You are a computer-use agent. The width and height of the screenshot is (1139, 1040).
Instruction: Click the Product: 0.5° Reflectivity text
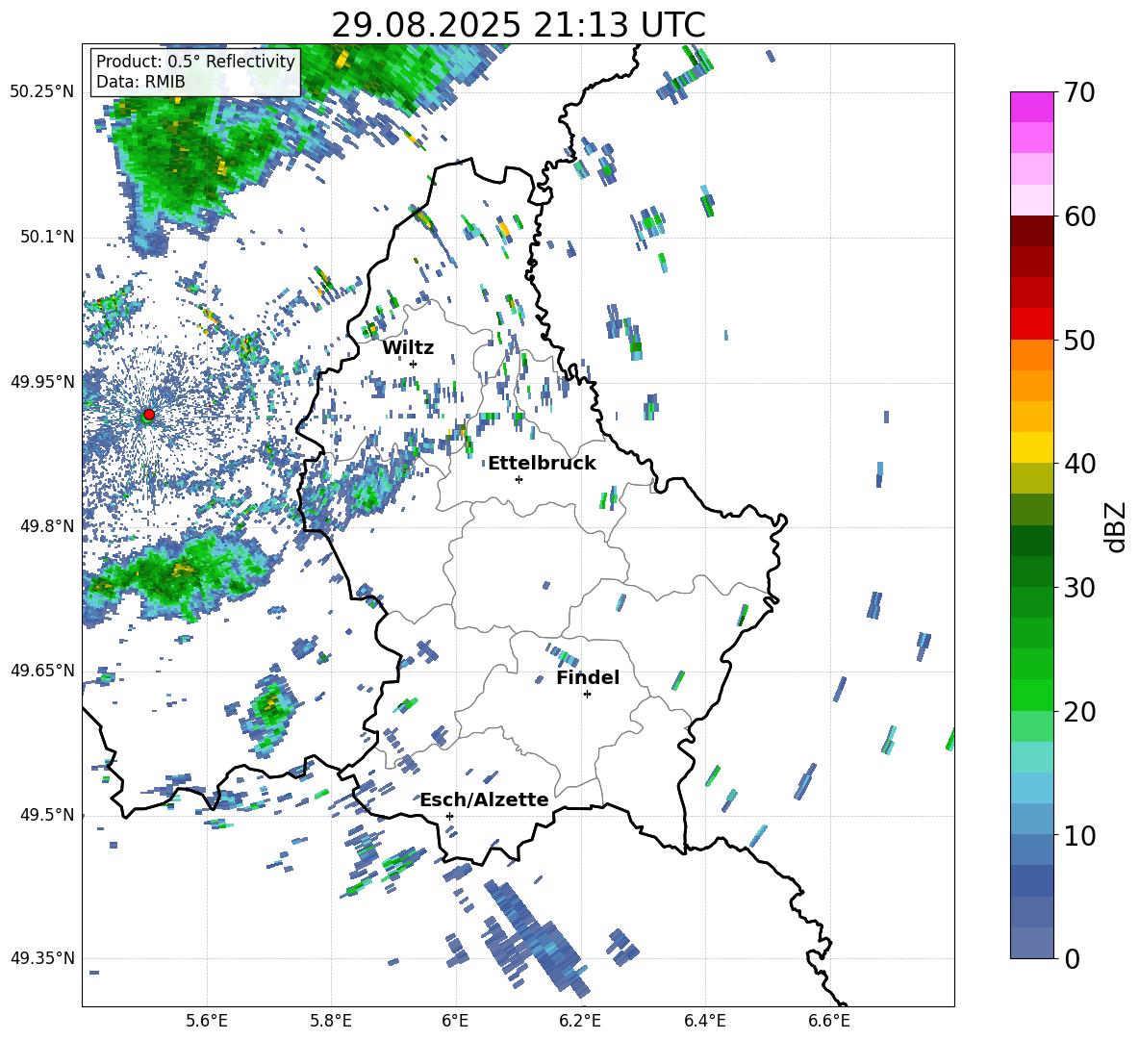pos(195,61)
